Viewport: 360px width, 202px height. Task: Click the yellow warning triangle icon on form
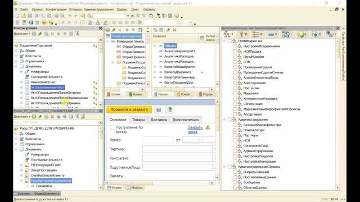208,127
